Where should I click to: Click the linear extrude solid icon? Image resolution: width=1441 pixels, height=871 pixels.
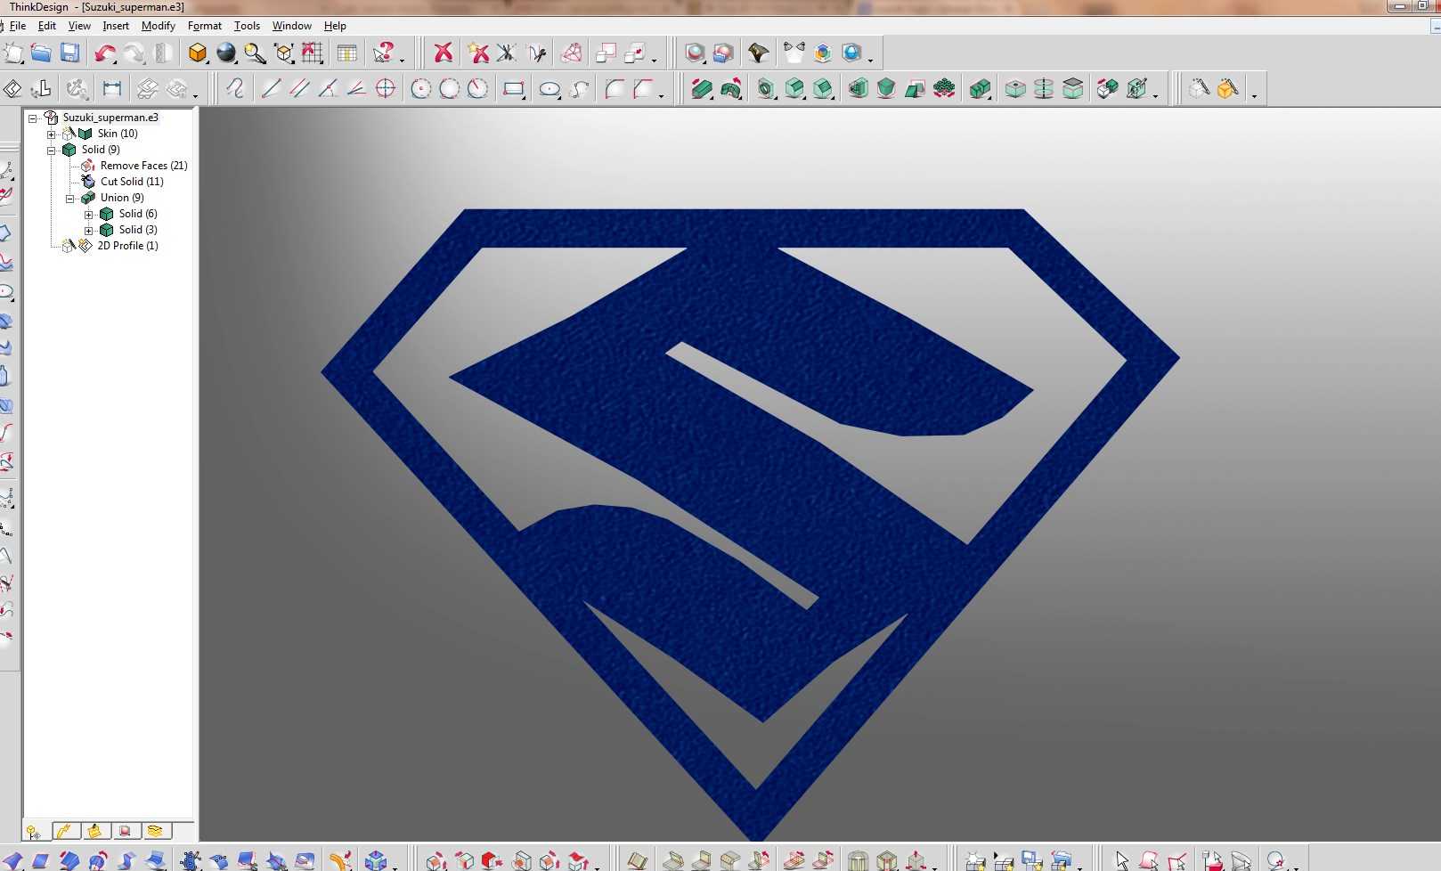(x=702, y=88)
